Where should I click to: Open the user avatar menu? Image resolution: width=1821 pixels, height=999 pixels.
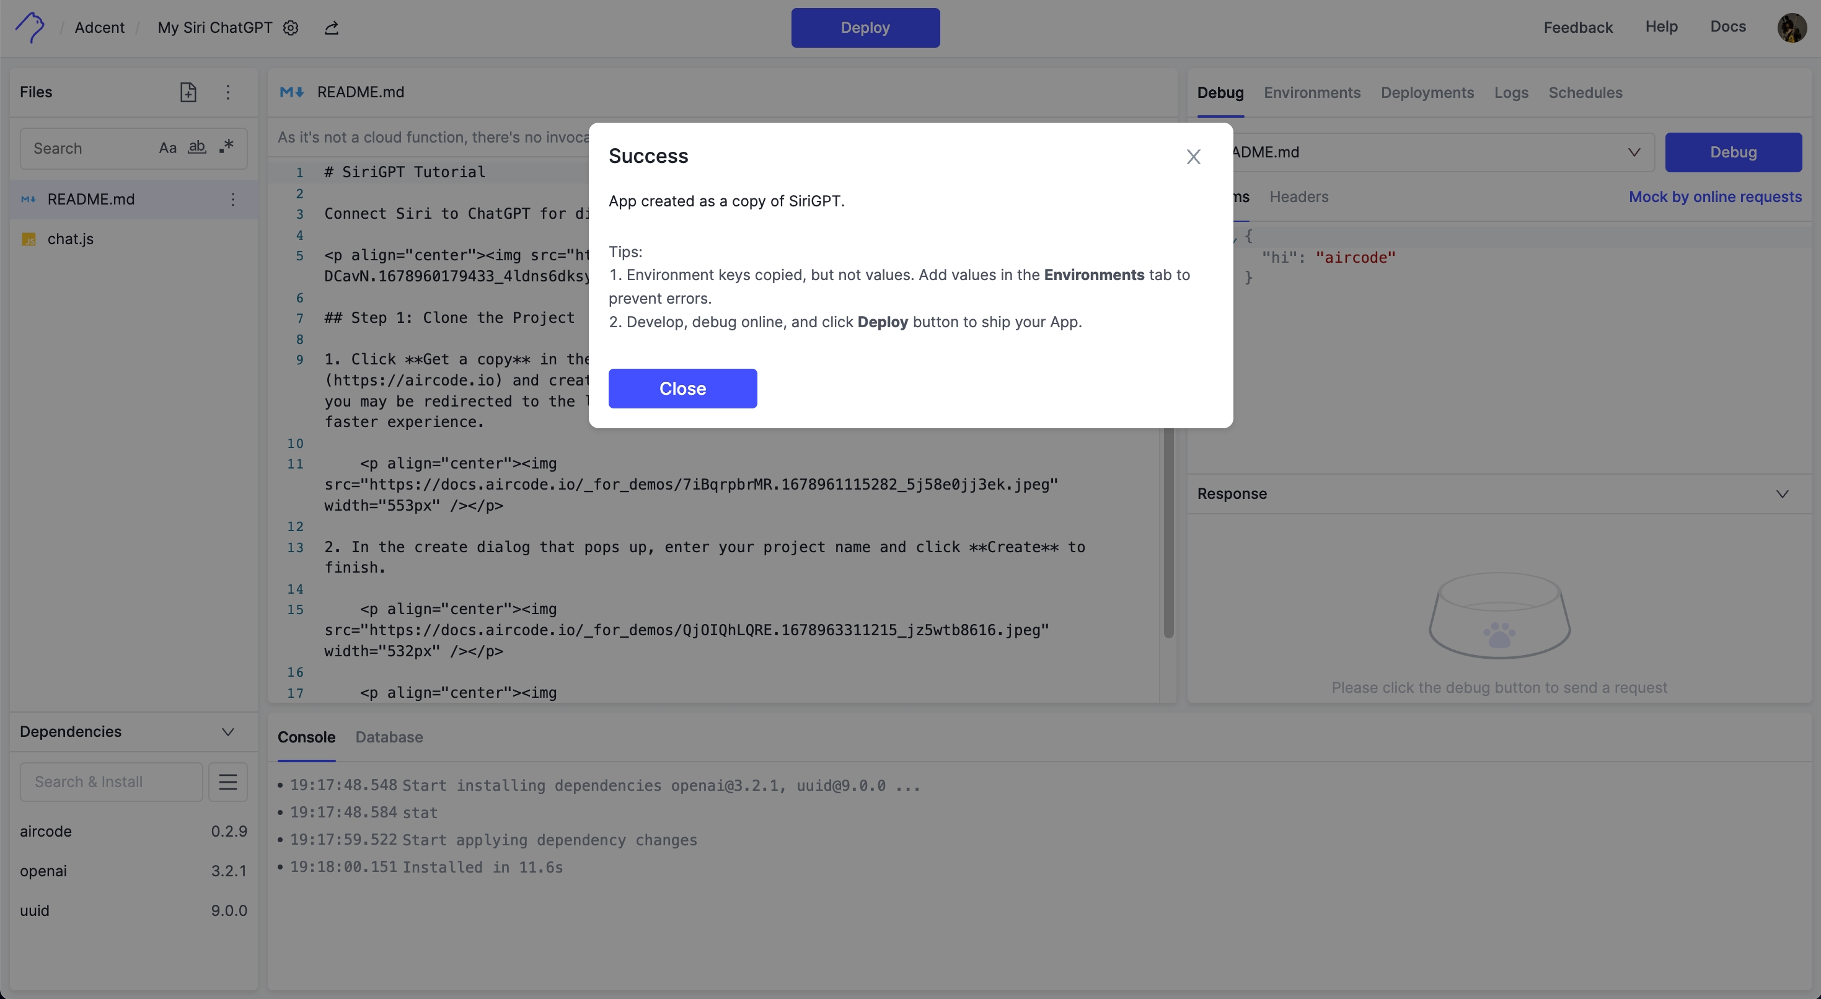(1792, 27)
